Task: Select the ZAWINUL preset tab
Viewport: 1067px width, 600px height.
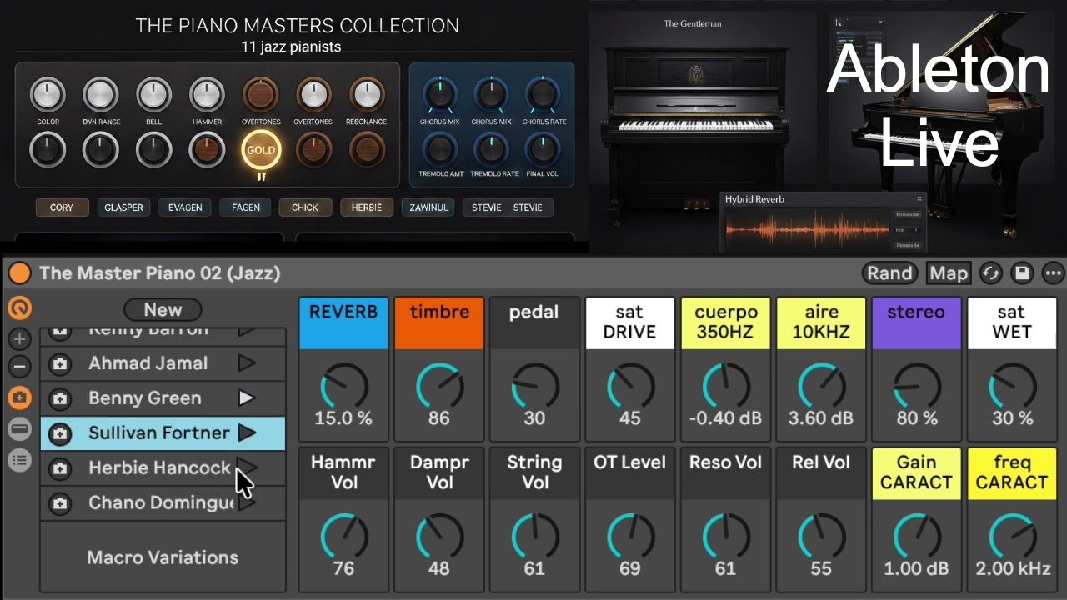Action: tap(428, 207)
